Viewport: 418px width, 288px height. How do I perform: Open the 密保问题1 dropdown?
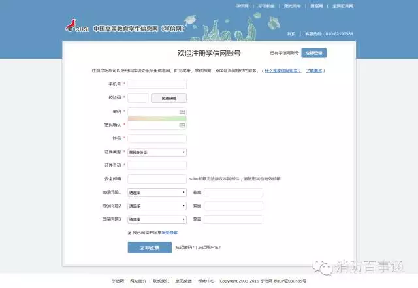(x=157, y=193)
